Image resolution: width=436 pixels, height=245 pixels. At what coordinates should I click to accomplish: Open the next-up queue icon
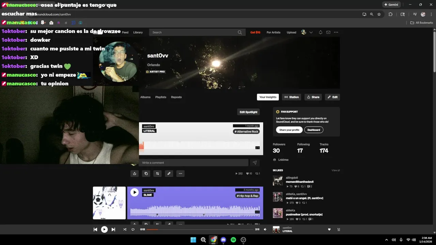pyautogui.click(x=339, y=230)
